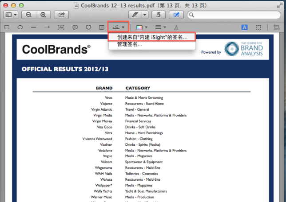Open the font style button
Image resolution: width=286 pixels, height=202 pixels.
(x=176, y=27)
